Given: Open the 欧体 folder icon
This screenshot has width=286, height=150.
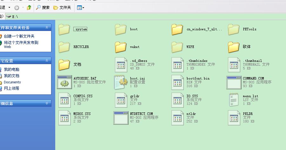Looking at the screenshot, I should click(234, 47).
